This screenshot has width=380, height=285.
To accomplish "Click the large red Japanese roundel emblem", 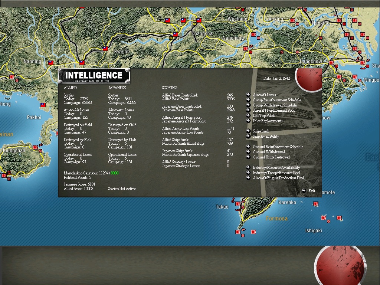I will [x=340, y=265].
